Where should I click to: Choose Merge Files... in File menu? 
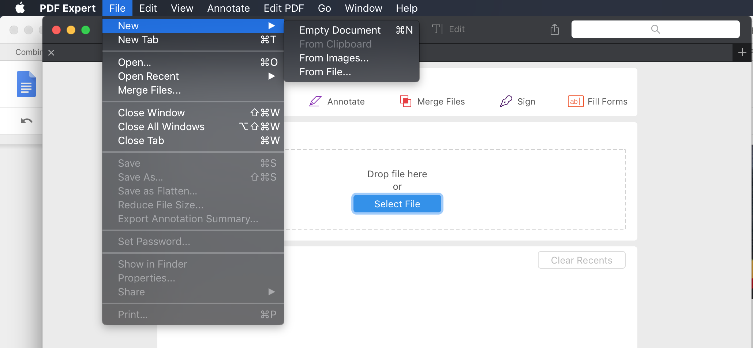pos(149,90)
